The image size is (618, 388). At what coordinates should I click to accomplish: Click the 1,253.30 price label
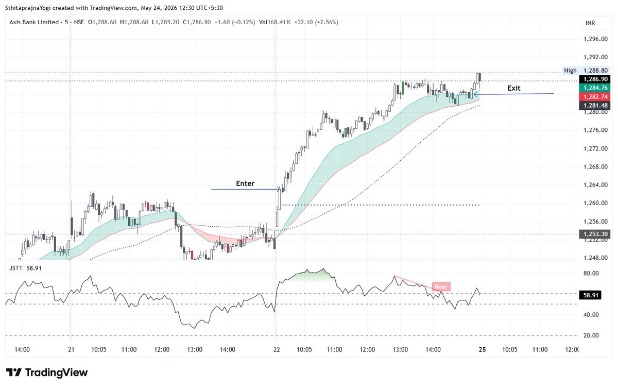(595, 234)
